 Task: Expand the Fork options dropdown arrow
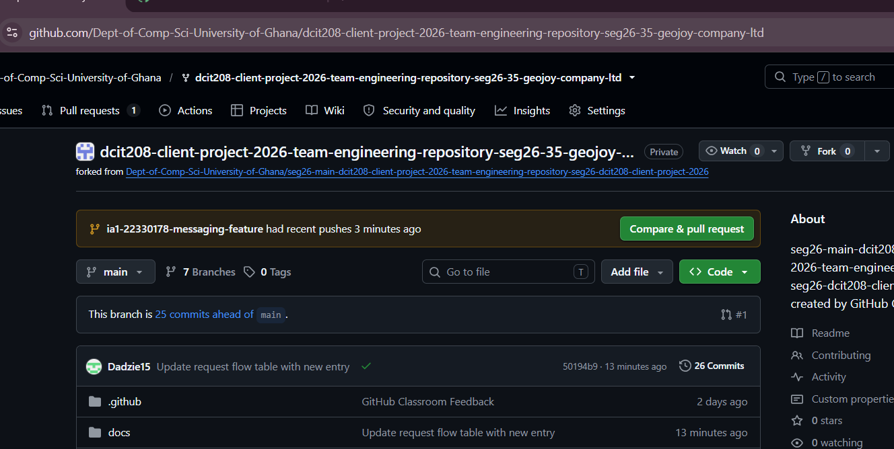tap(876, 151)
